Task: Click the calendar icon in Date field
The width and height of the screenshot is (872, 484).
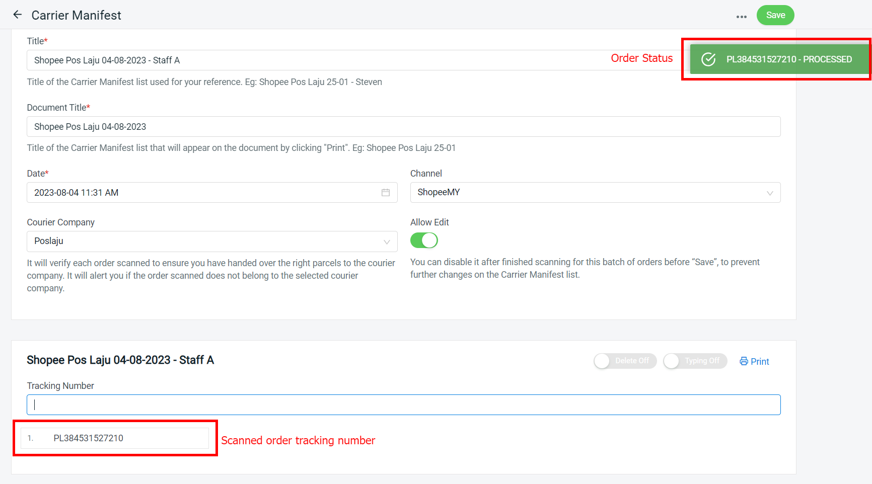Action: 386,193
